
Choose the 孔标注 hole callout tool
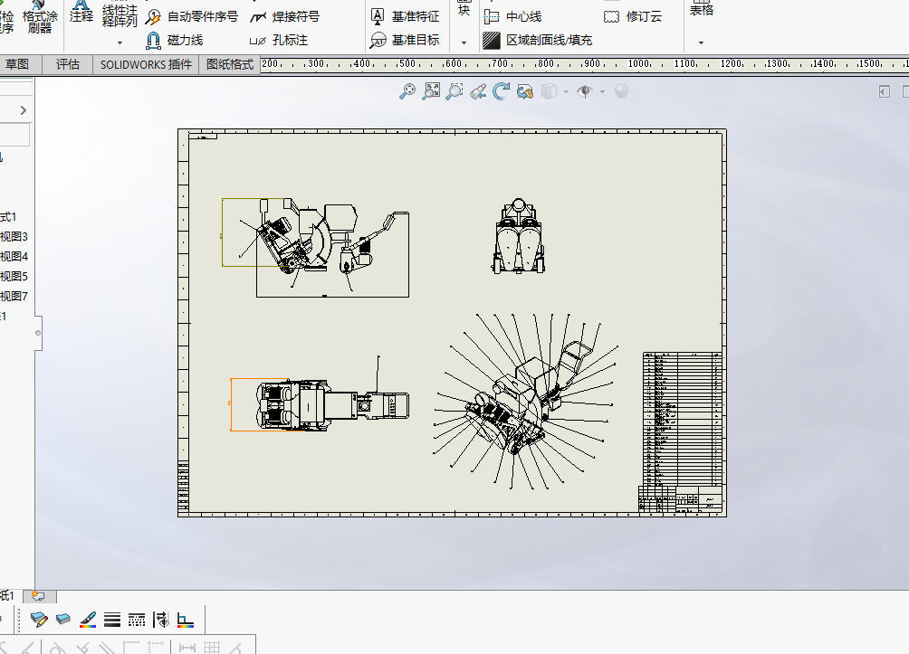tap(279, 40)
